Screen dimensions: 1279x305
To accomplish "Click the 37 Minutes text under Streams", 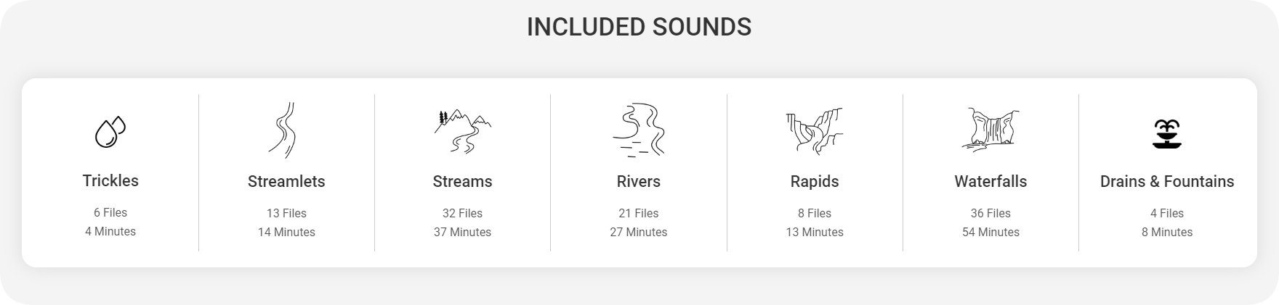I will (462, 232).
